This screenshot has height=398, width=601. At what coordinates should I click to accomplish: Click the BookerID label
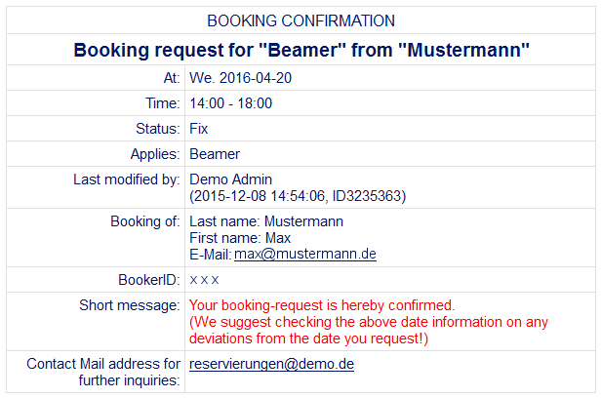point(149,280)
